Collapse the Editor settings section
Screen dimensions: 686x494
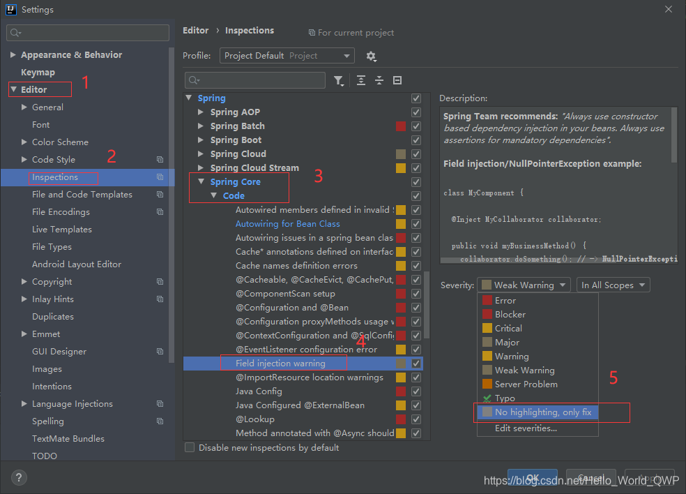[x=13, y=89]
